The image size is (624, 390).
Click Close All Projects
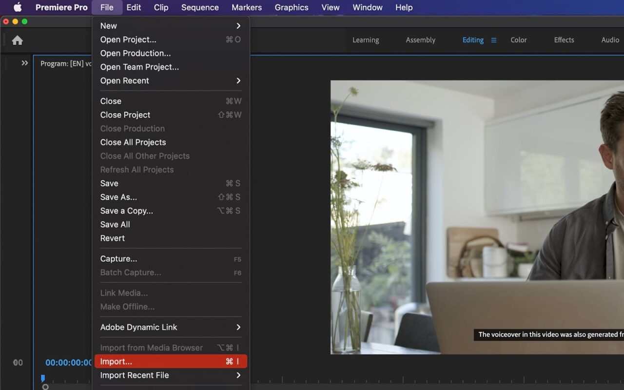[x=133, y=142]
